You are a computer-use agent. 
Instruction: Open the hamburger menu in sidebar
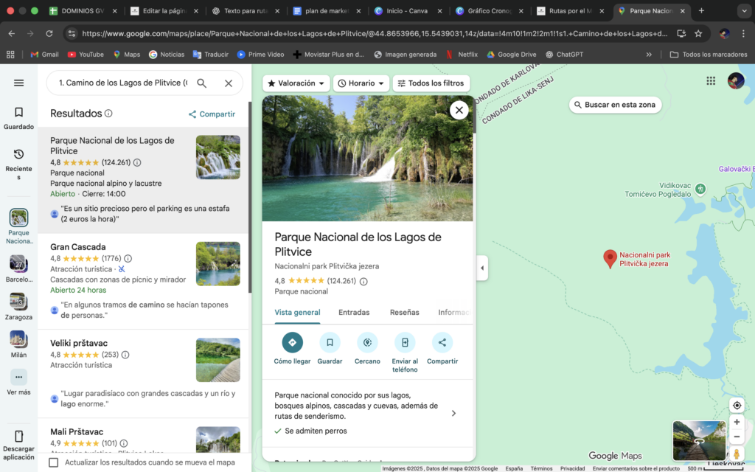coord(19,83)
